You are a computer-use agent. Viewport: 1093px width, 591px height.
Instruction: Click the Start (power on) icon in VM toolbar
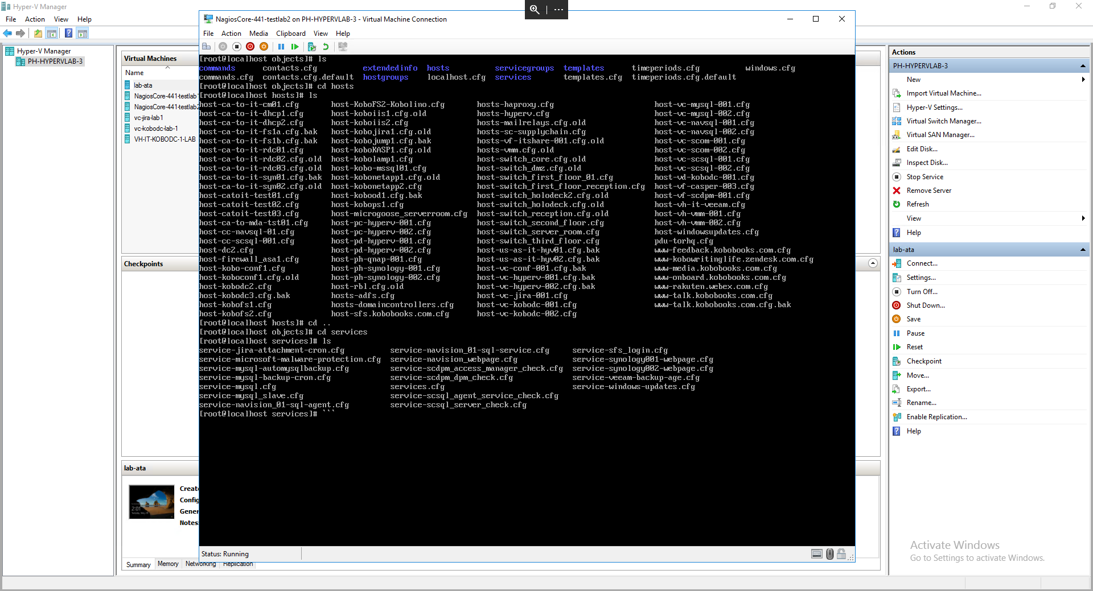[x=223, y=47]
